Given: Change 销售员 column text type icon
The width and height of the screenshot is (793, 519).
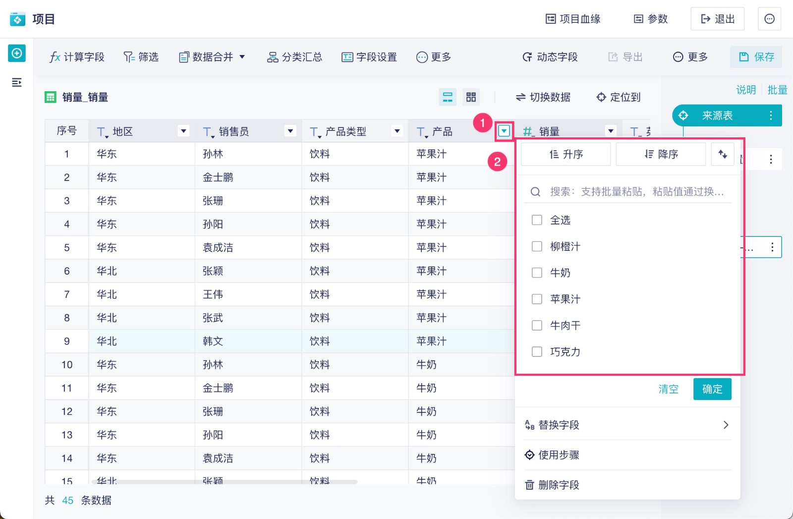Looking at the screenshot, I should pos(209,132).
